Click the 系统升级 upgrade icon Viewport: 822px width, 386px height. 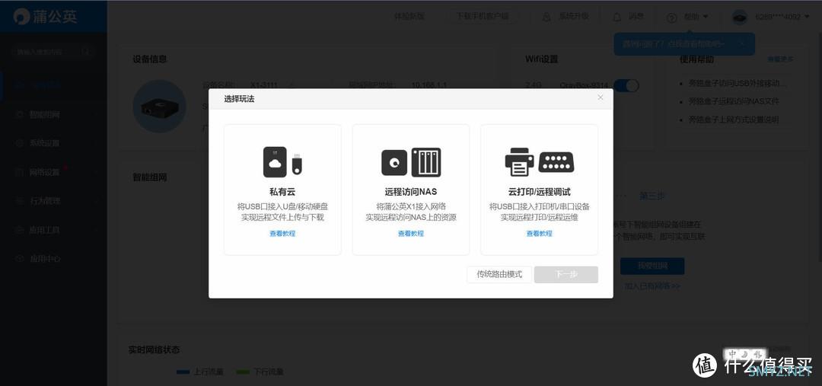pyautogui.click(x=546, y=17)
